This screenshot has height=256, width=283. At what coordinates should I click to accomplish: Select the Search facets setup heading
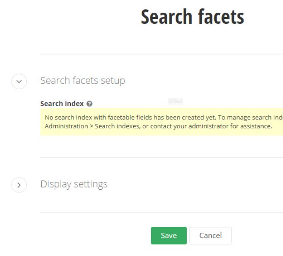83,80
